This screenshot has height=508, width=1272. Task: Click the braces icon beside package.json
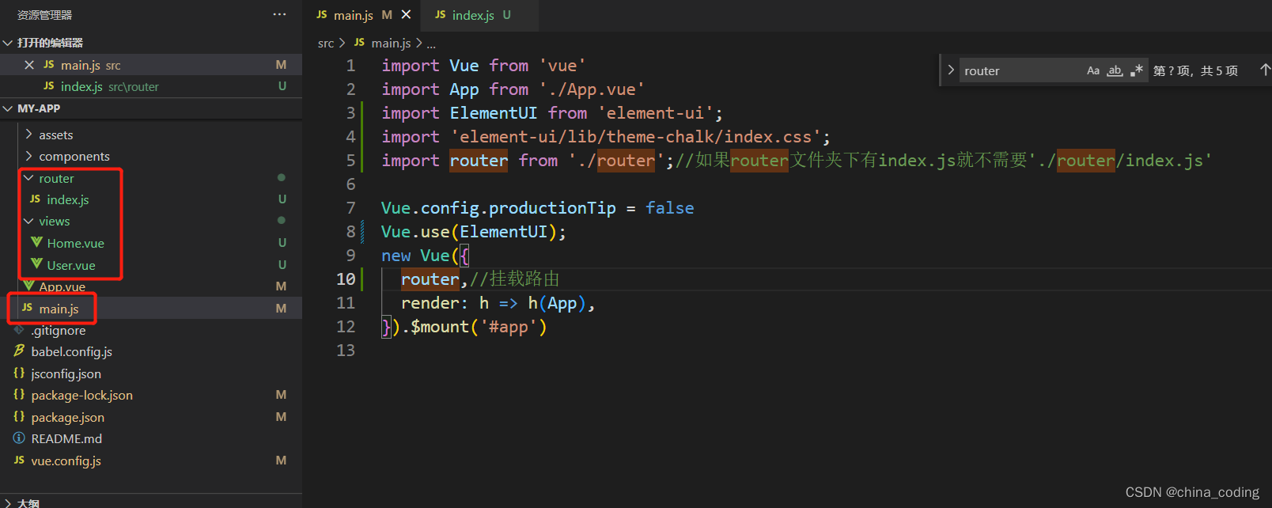[19, 416]
